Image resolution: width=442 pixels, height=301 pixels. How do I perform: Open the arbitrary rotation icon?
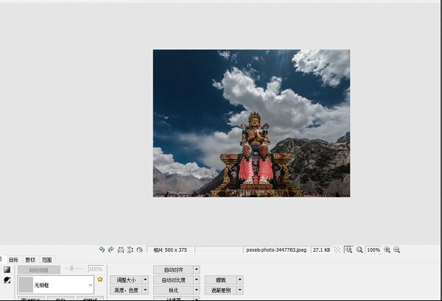point(139,249)
